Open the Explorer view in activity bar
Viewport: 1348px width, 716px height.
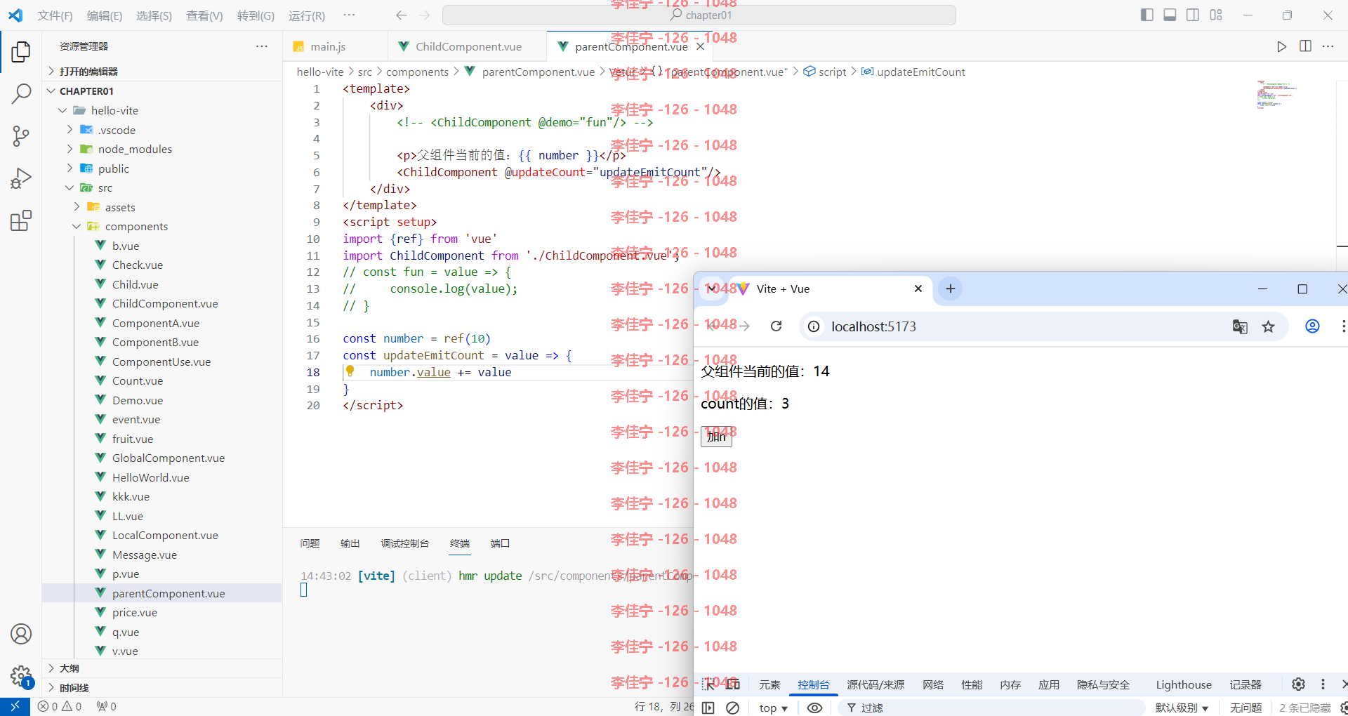(x=21, y=51)
